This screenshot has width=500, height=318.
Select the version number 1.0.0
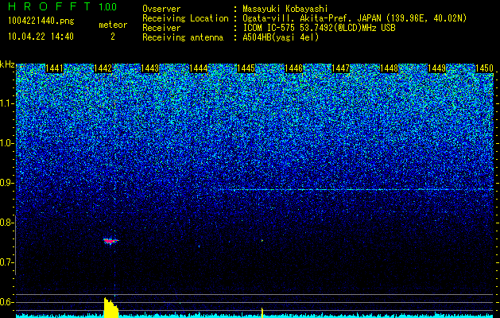108,6
